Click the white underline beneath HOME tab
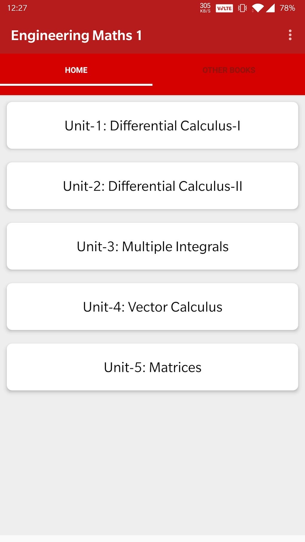 pos(76,85)
